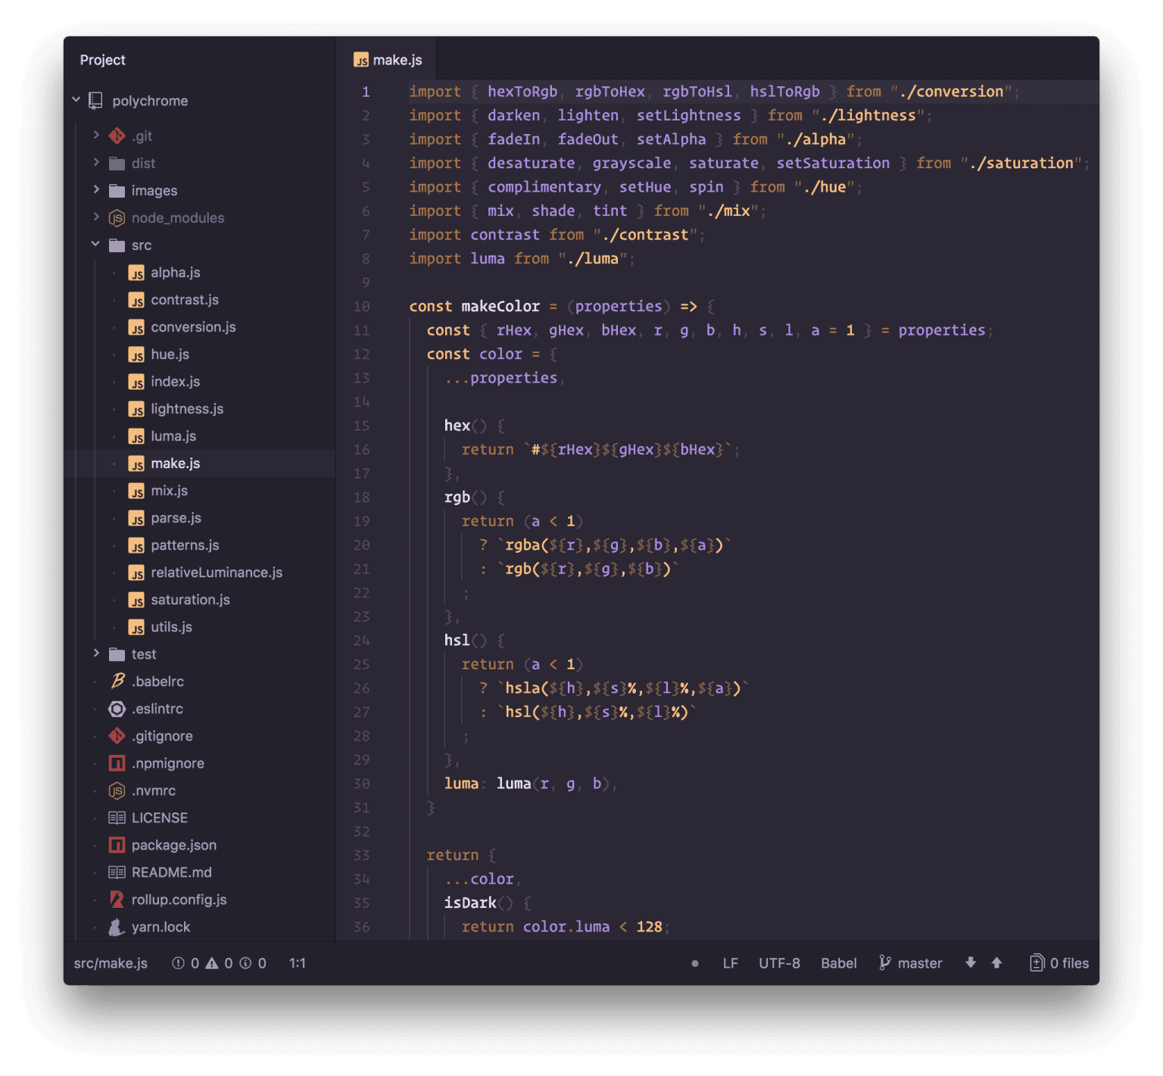Collapse the polychrome project root
Screen dimensions: 1163x1076
pos(76,99)
